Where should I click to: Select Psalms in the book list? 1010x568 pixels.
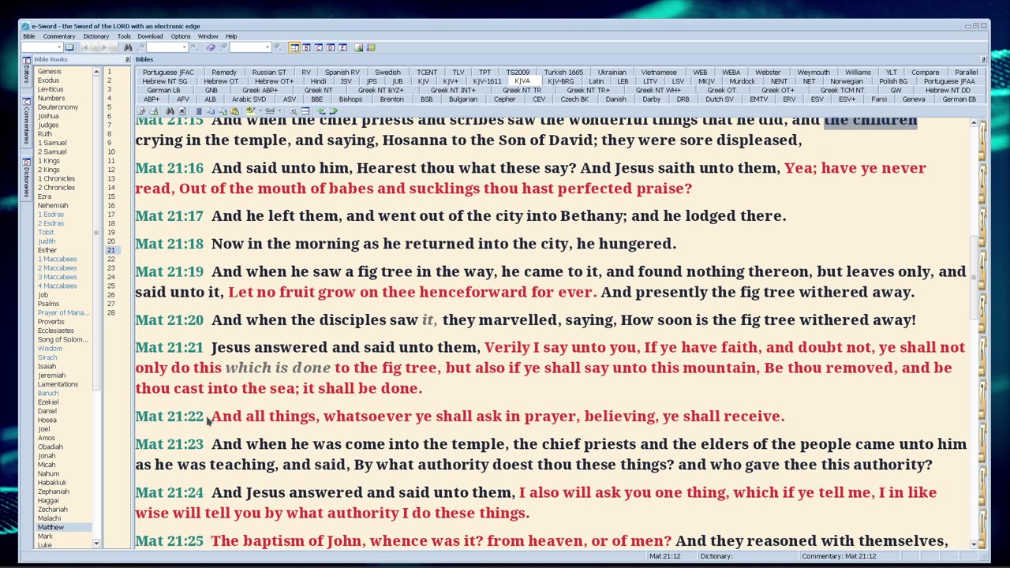tap(48, 304)
